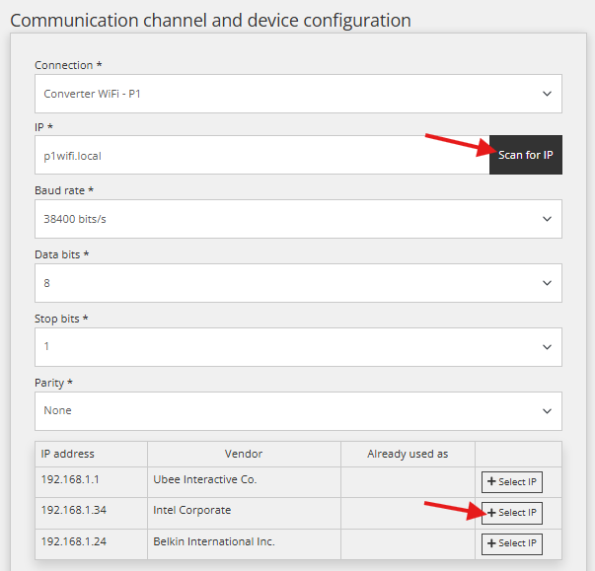Select IP for 192.168.1.1 Ubee Interactive
This screenshot has height=571, width=595.
[512, 482]
